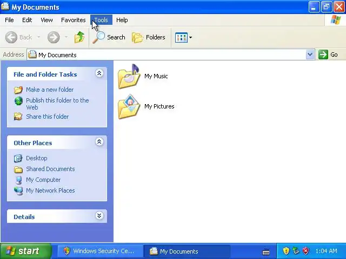346x259 pixels.
Task: Open My Computer link
Action: [43, 180]
